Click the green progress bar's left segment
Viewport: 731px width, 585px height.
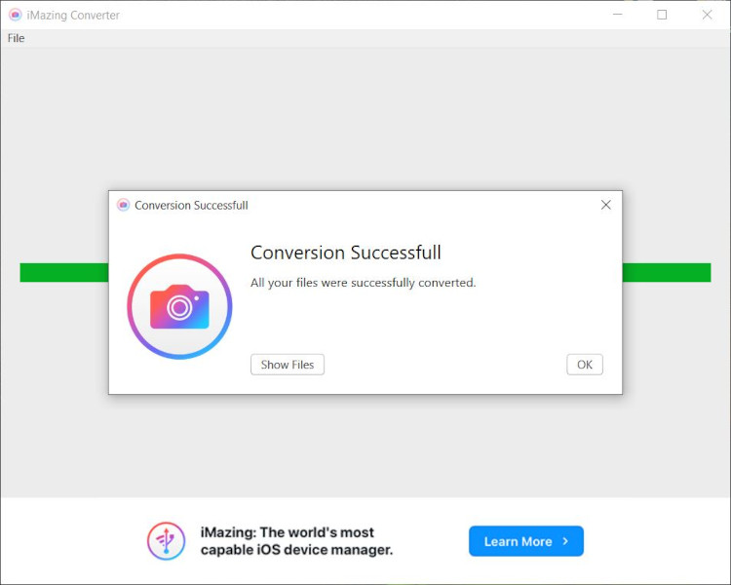point(63,273)
